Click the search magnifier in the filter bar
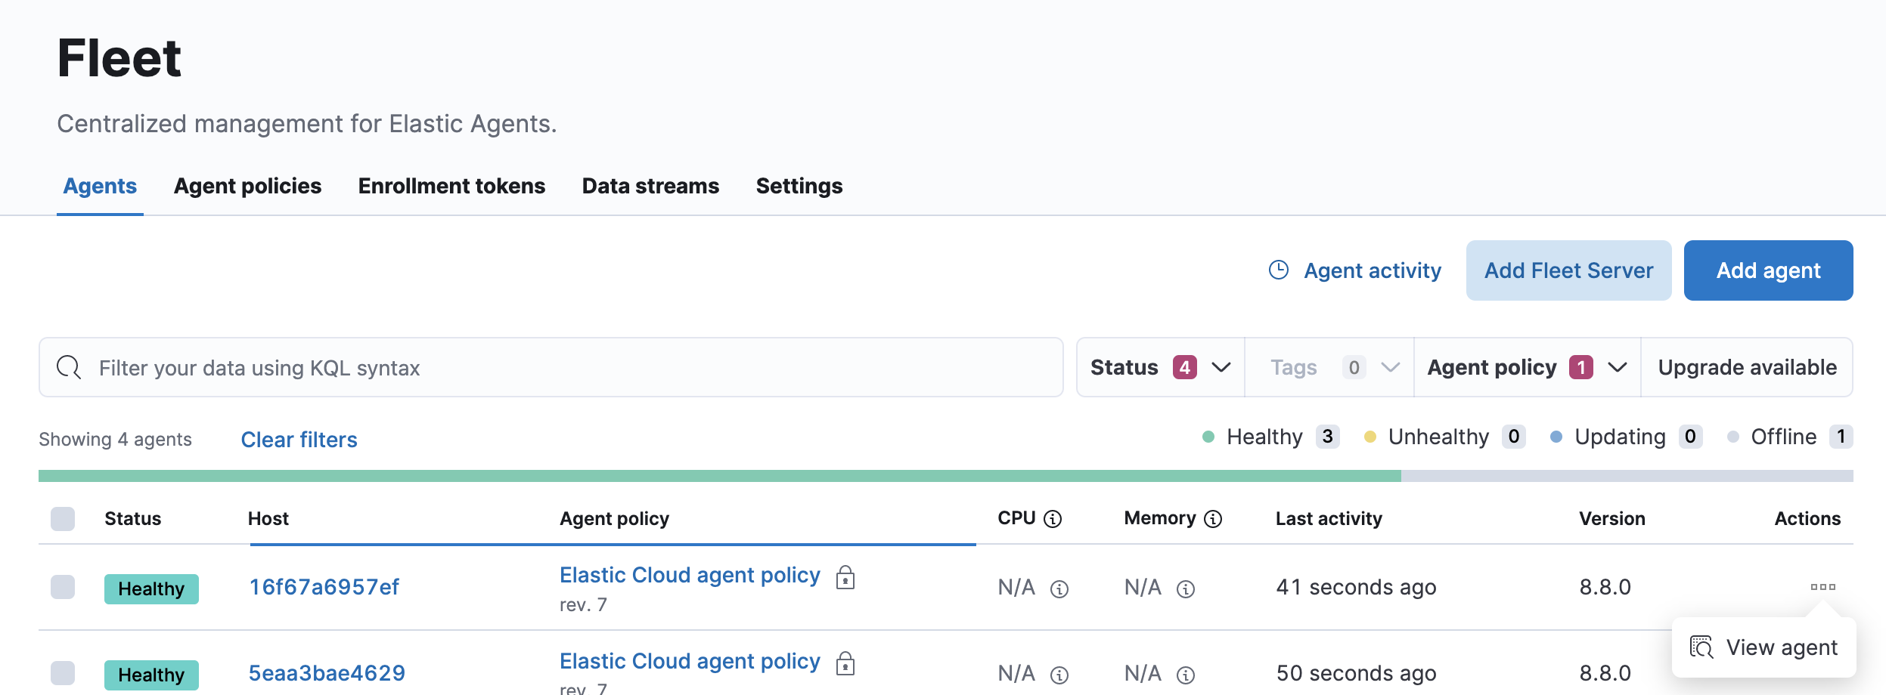The width and height of the screenshot is (1886, 695). point(68,367)
